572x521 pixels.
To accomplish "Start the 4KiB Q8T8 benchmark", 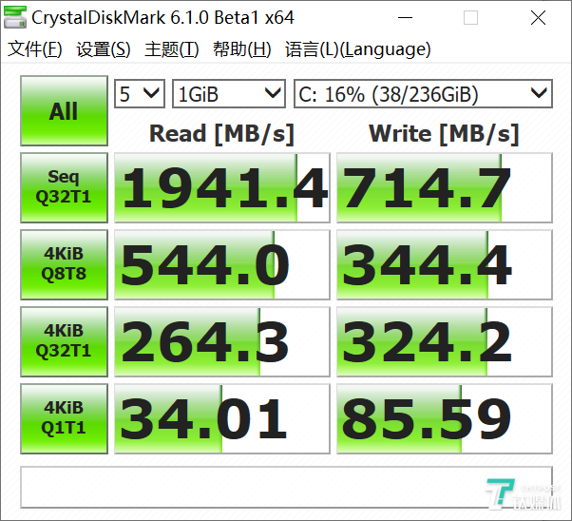I will click(x=64, y=264).
